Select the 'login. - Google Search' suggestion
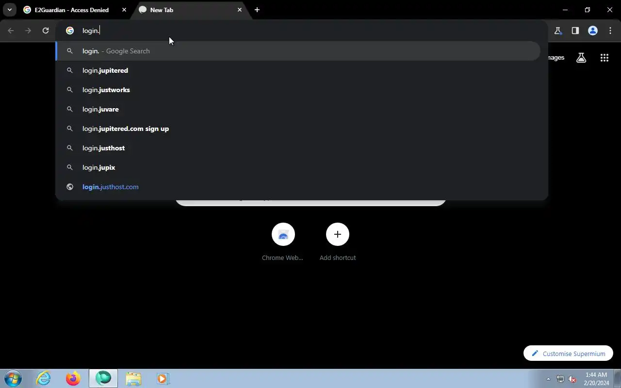The height and width of the screenshot is (388, 621). pyautogui.click(x=298, y=51)
